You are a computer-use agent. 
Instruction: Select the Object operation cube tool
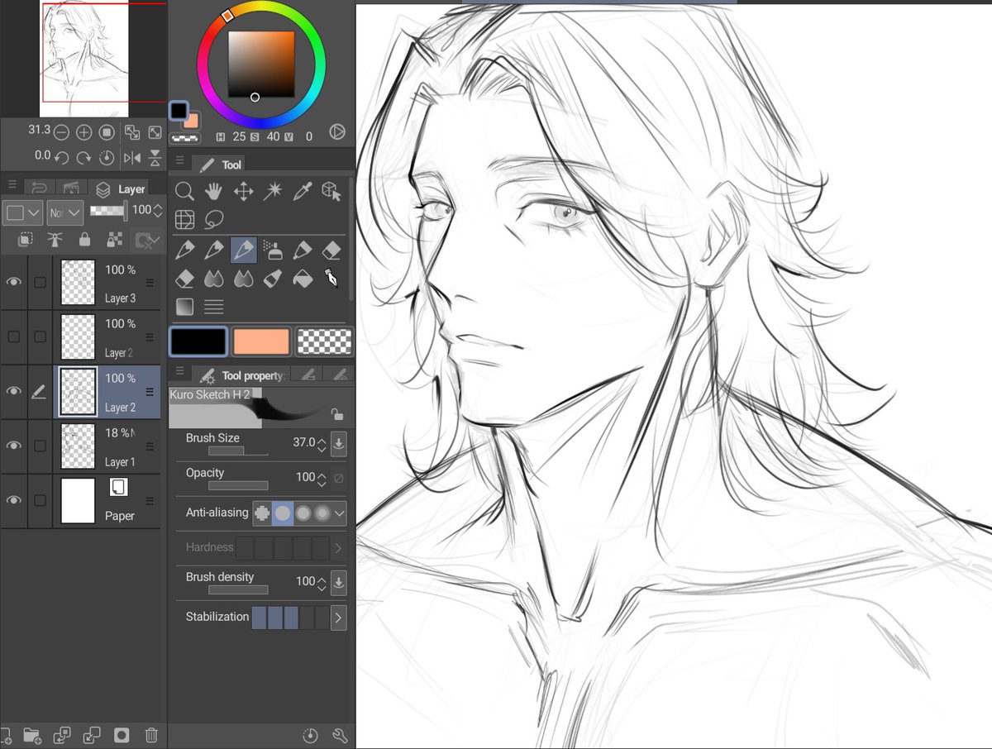coord(331,192)
